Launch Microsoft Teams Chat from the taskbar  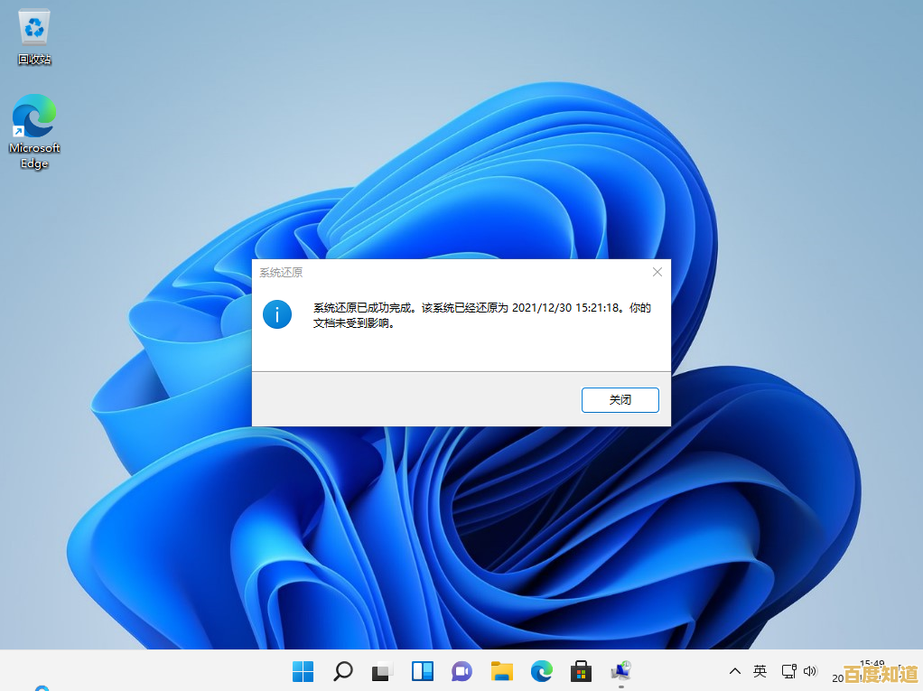pyautogui.click(x=461, y=671)
